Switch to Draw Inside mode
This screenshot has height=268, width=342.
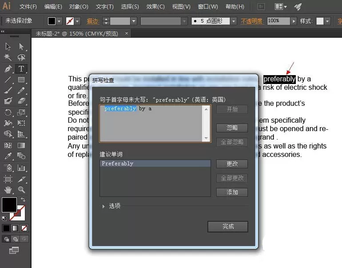point(24,239)
